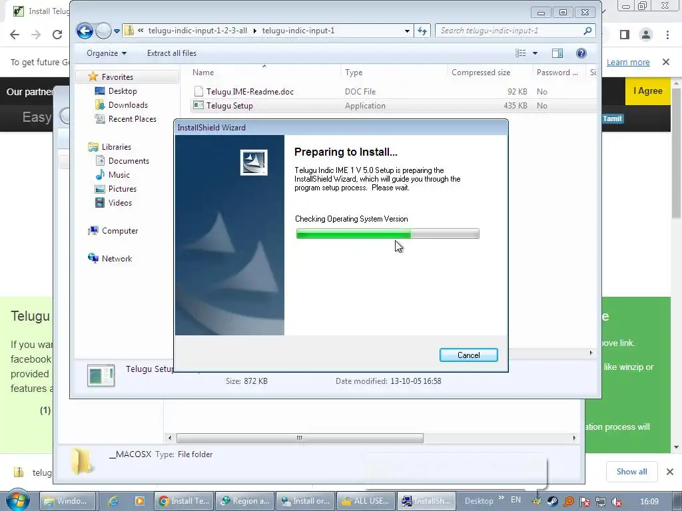This screenshot has height=511, width=682.
Task: Select the Telugu Setup application row
Action: [x=394, y=106]
